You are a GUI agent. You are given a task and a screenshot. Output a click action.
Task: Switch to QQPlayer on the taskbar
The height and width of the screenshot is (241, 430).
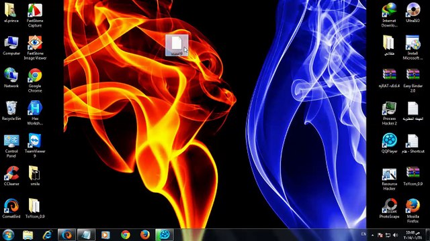click(165, 235)
